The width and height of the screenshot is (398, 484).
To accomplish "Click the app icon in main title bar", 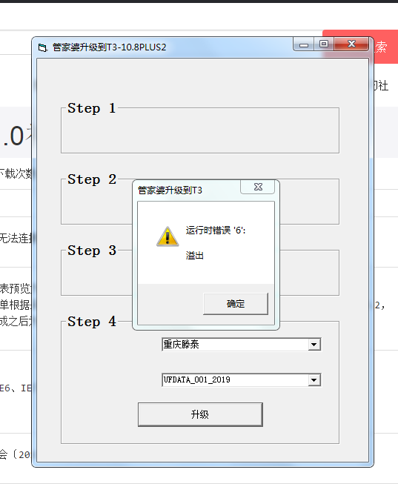I will pyautogui.click(x=42, y=47).
